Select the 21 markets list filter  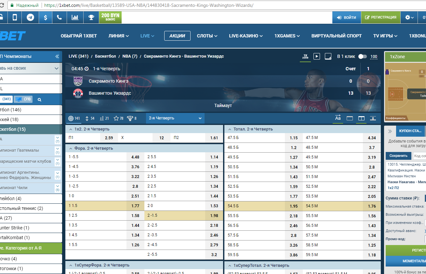104,118
